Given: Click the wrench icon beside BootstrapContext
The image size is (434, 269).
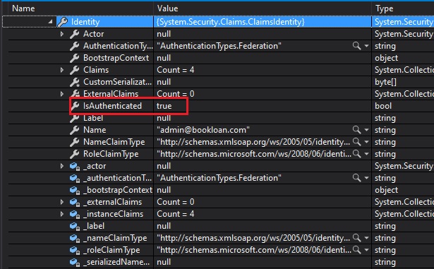Looking at the screenshot, I should point(75,58).
